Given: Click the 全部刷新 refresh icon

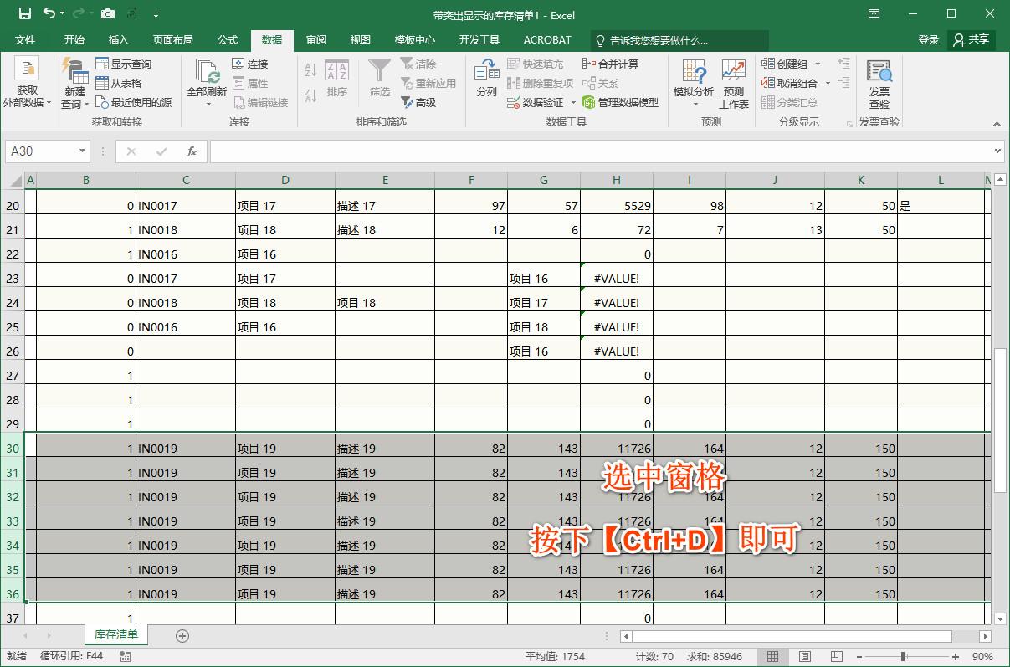Looking at the screenshot, I should (x=207, y=72).
